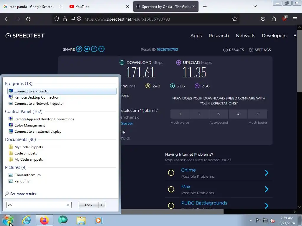This screenshot has height=226, width=302.
Task: Expand the Chime problems chevron
Action: click(x=267, y=173)
